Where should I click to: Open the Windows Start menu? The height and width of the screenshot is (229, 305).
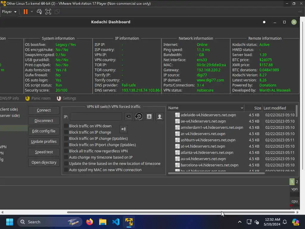tap(10, 222)
